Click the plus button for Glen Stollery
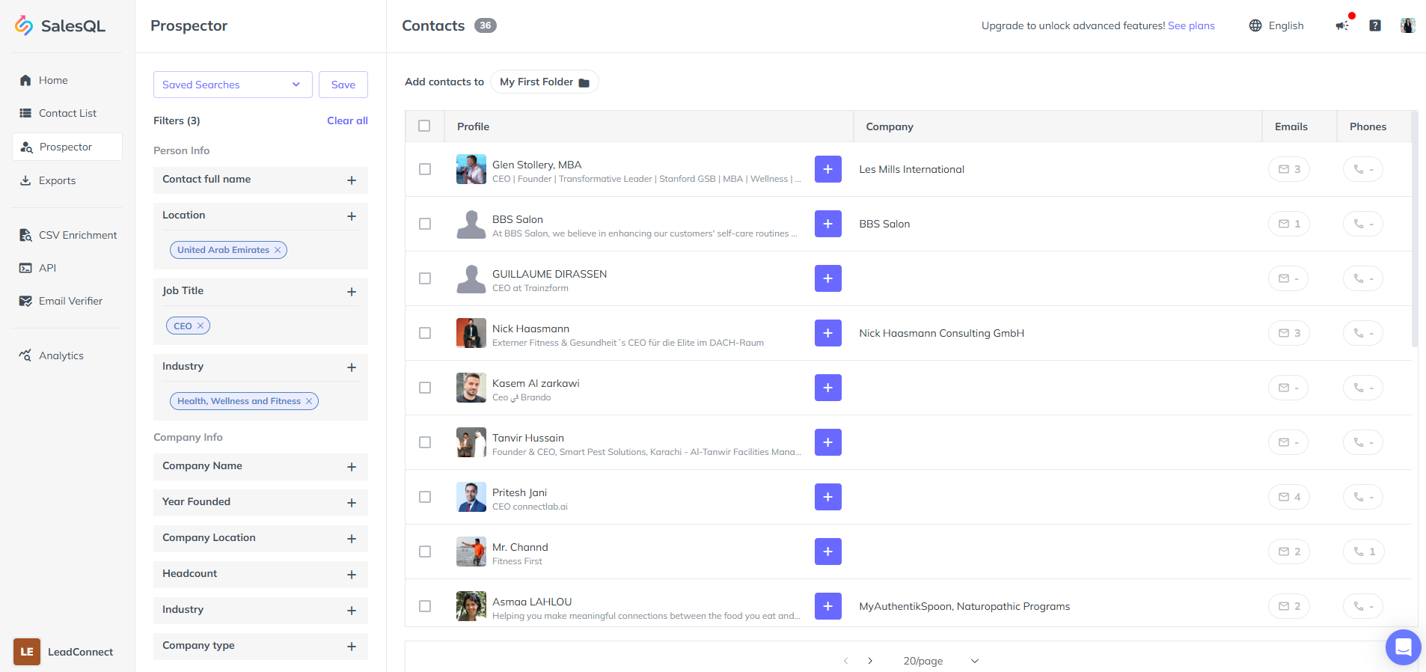This screenshot has width=1426, height=672. (827, 169)
